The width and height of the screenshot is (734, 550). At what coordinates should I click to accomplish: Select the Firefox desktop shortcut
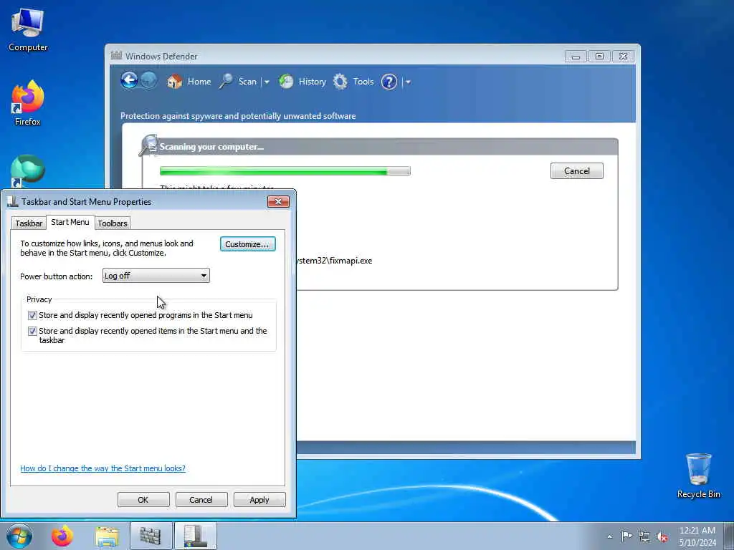(28, 103)
